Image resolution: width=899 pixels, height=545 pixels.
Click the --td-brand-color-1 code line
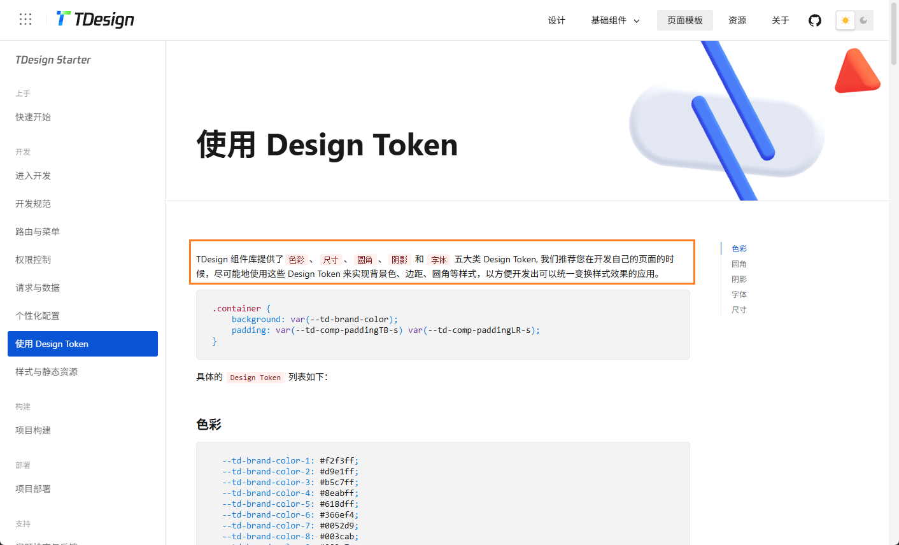290,461
